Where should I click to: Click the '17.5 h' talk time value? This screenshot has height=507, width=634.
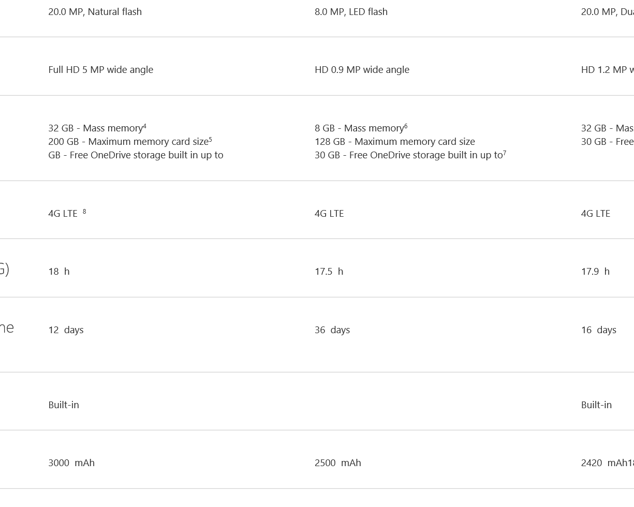click(x=329, y=272)
